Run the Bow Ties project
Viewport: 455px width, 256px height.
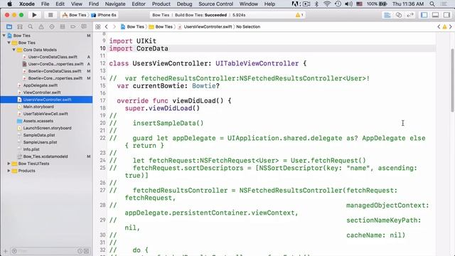[34, 15]
